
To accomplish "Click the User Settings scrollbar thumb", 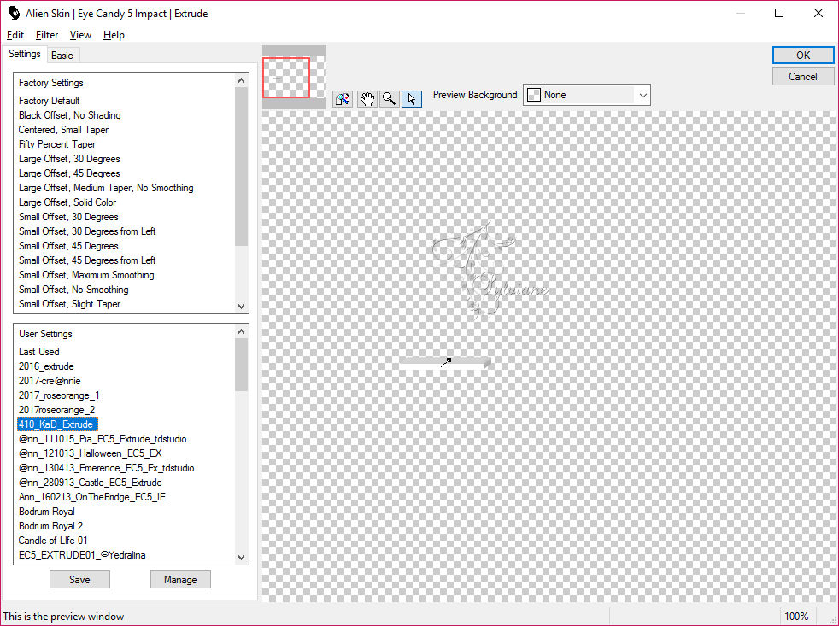I will point(241,365).
